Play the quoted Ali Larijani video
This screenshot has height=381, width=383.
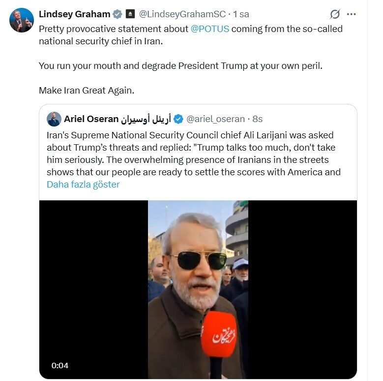tap(198, 289)
